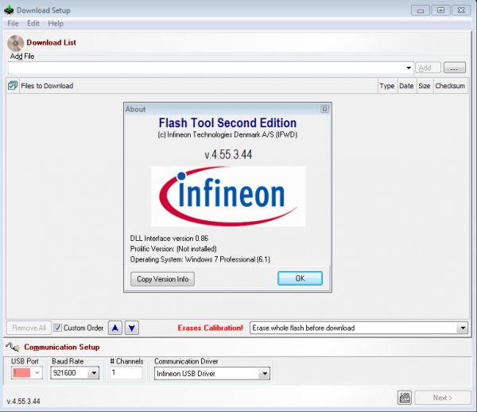Click the Infineon Technologies Denmark copyright text
Screen dimensions: 477x412
227,134
